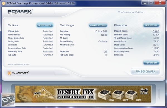Click the View Results button
This screenshot has width=167, height=108.
pos(151,25)
